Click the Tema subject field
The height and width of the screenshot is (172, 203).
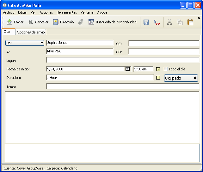(123, 86)
